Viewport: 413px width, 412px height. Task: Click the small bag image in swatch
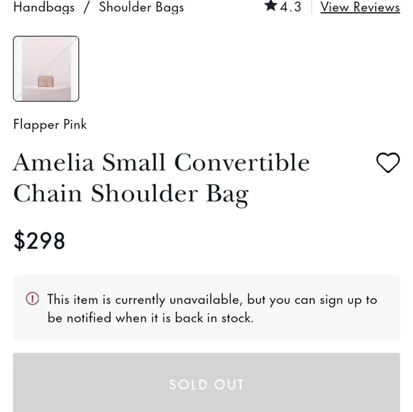click(x=46, y=81)
